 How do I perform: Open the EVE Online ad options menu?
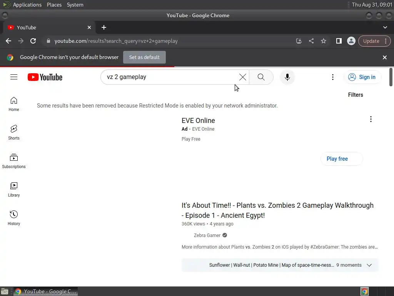click(x=371, y=119)
